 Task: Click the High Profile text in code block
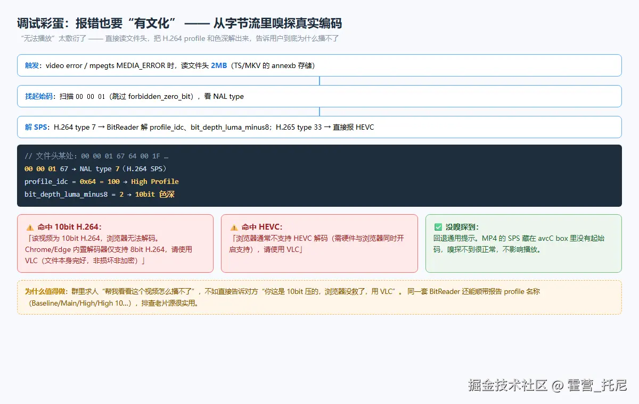(x=155, y=181)
